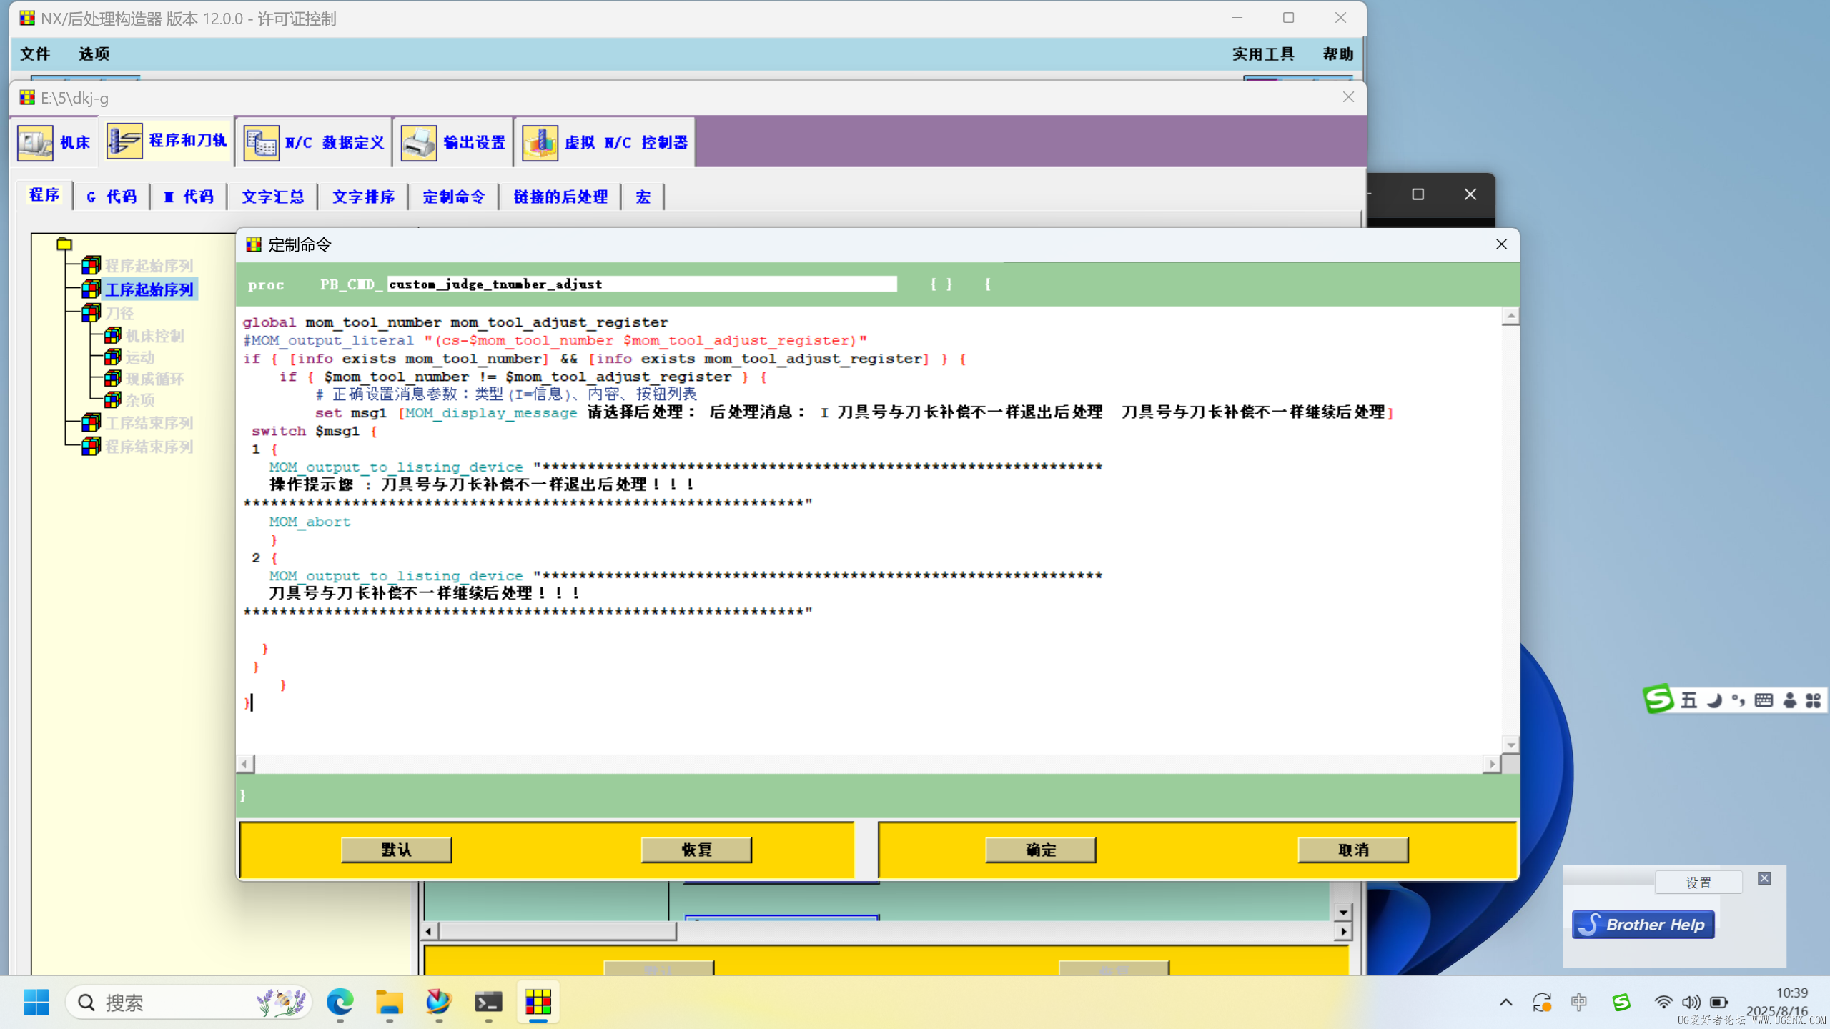Open the 机床 machine tool tab
This screenshot has height=1029, width=1830.
point(54,142)
